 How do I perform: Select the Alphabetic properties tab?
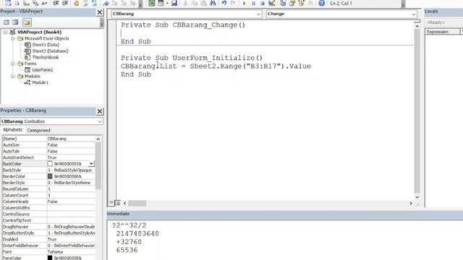coord(12,130)
